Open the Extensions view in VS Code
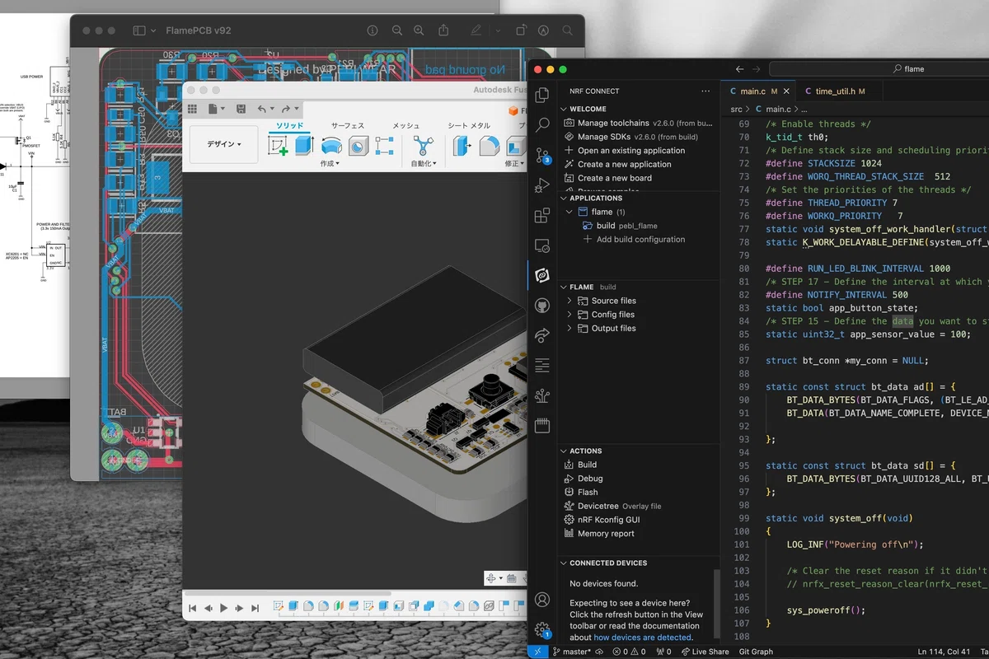 click(x=541, y=216)
